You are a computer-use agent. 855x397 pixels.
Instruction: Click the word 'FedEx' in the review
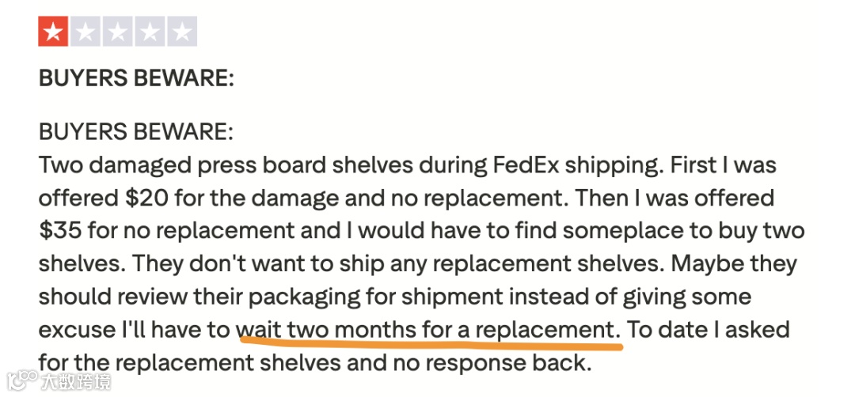525,165
